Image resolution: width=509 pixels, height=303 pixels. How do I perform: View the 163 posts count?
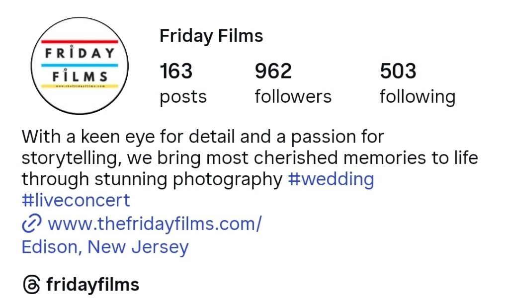(x=176, y=71)
